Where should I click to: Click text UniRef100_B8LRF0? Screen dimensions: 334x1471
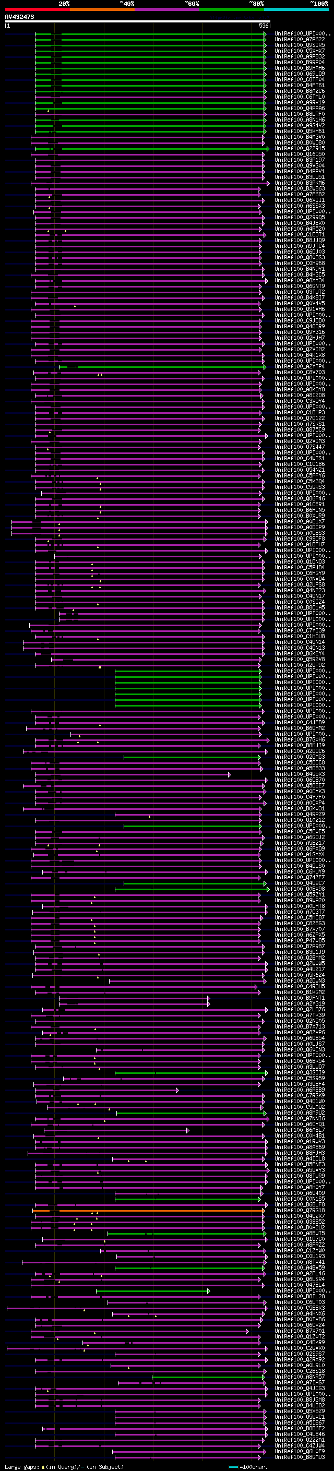click(300, 114)
